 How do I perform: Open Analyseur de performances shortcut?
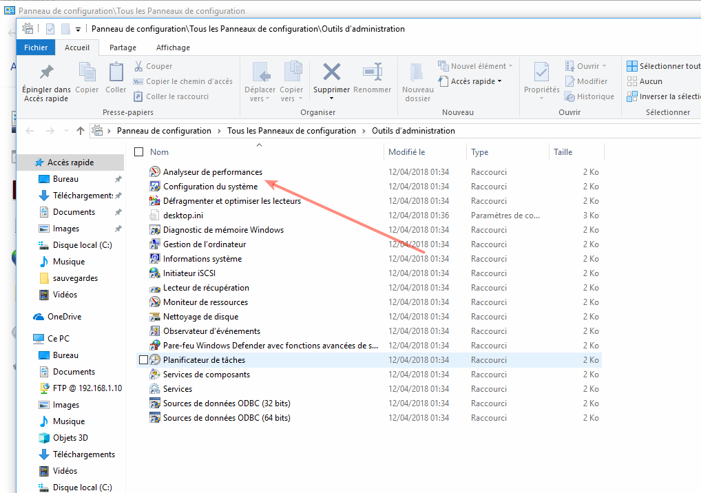pyautogui.click(x=212, y=172)
